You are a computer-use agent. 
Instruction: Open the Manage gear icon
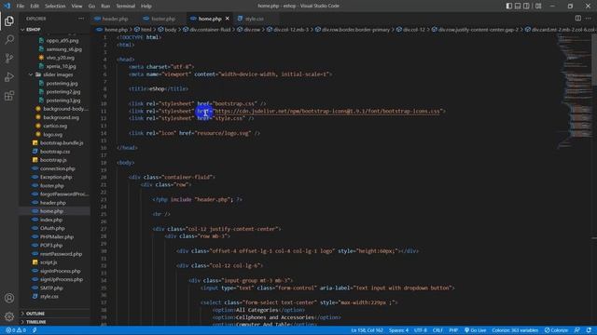coord(9,316)
